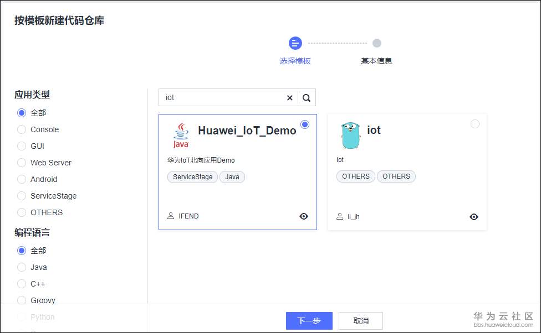Select the Huawei_IoT_Demo template radio button
The height and width of the screenshot is (333, 541).
[305, 124]
